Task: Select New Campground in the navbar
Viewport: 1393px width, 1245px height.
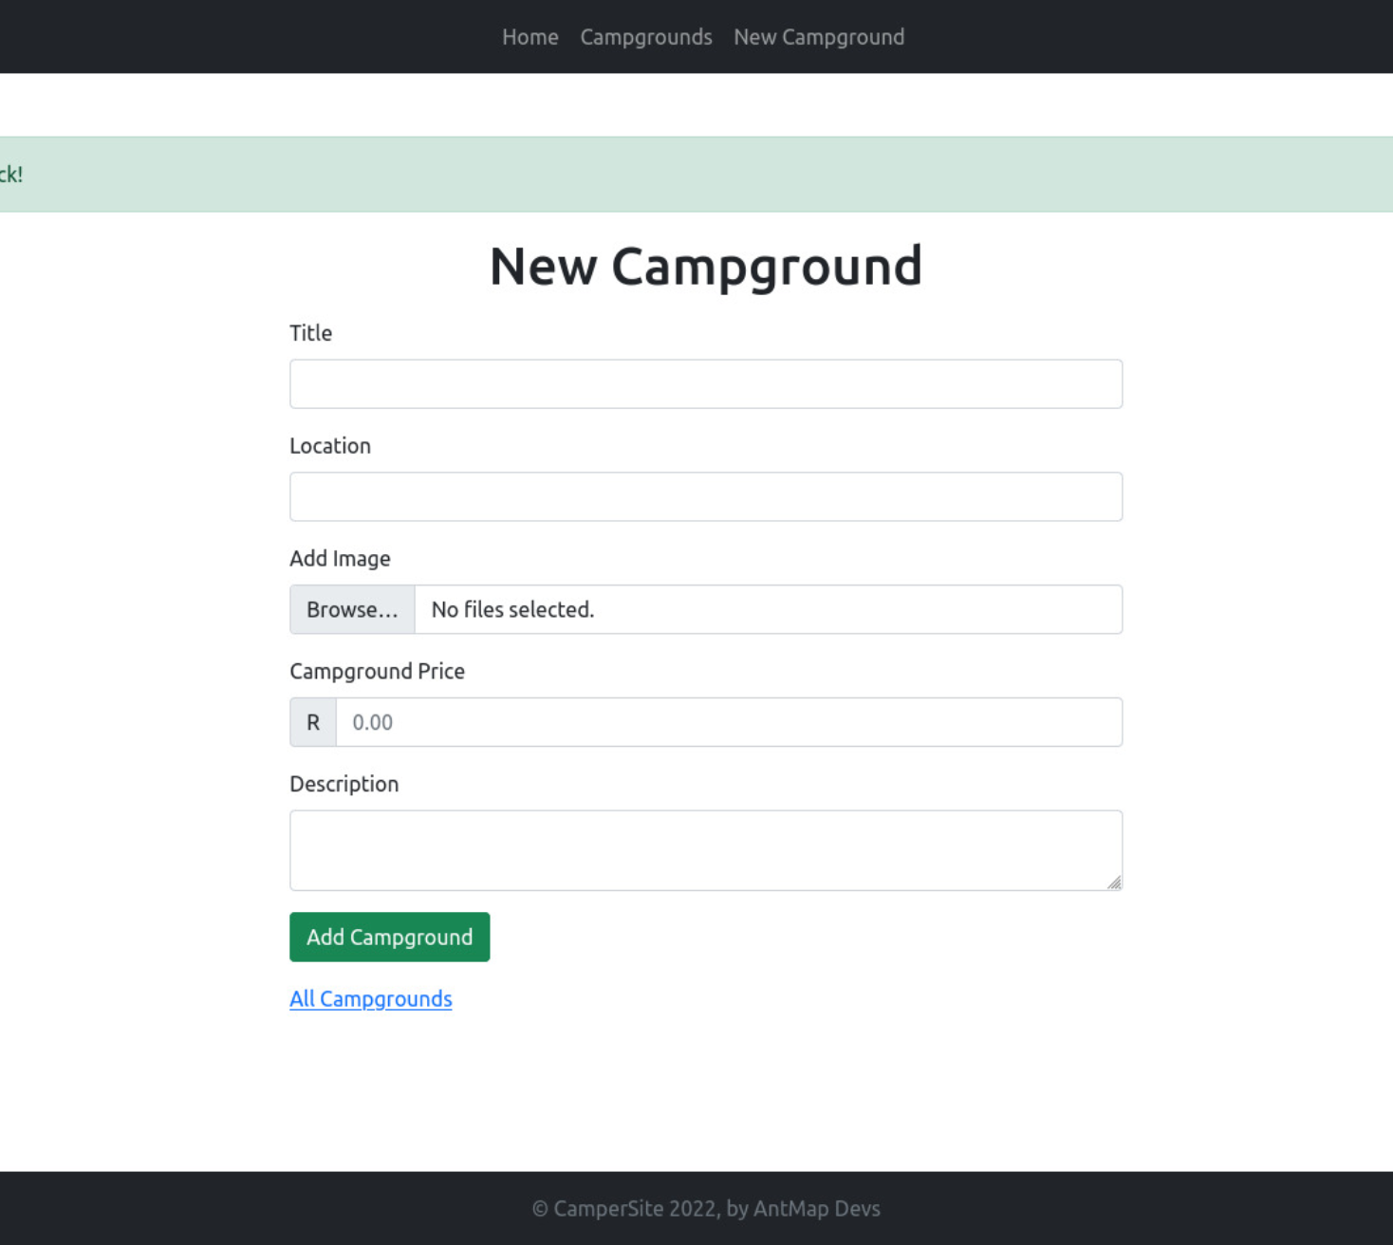Action: (819, 37)
